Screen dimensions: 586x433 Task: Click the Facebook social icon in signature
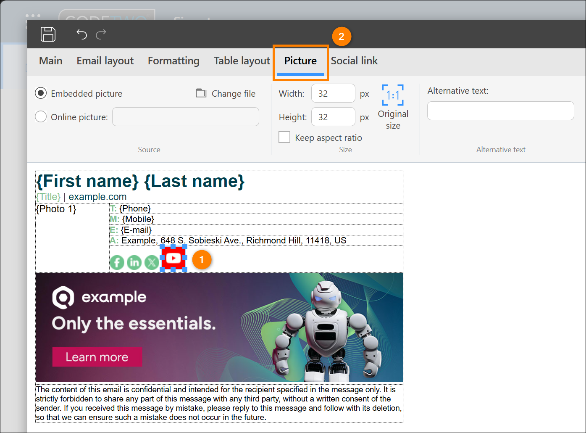[x=117, y=262]
